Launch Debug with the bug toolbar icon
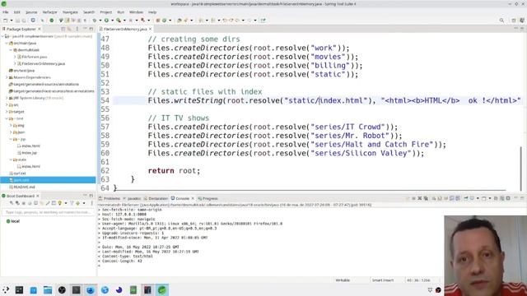The height and width of the screenshot is (296, 527). pyautogui.click(x=94, y=20)
